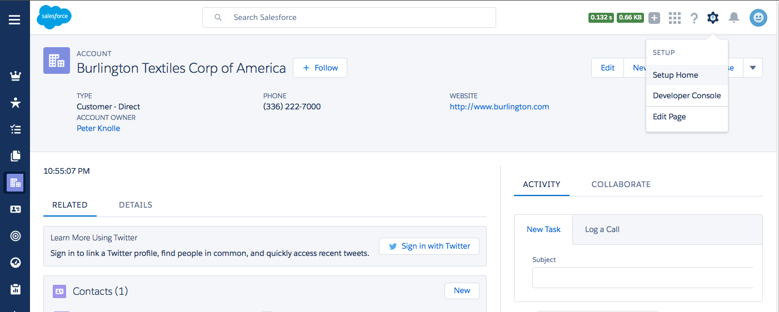Select Edit Page from the menu
This screenshot has width=779, height=312.
pos(687,117)
